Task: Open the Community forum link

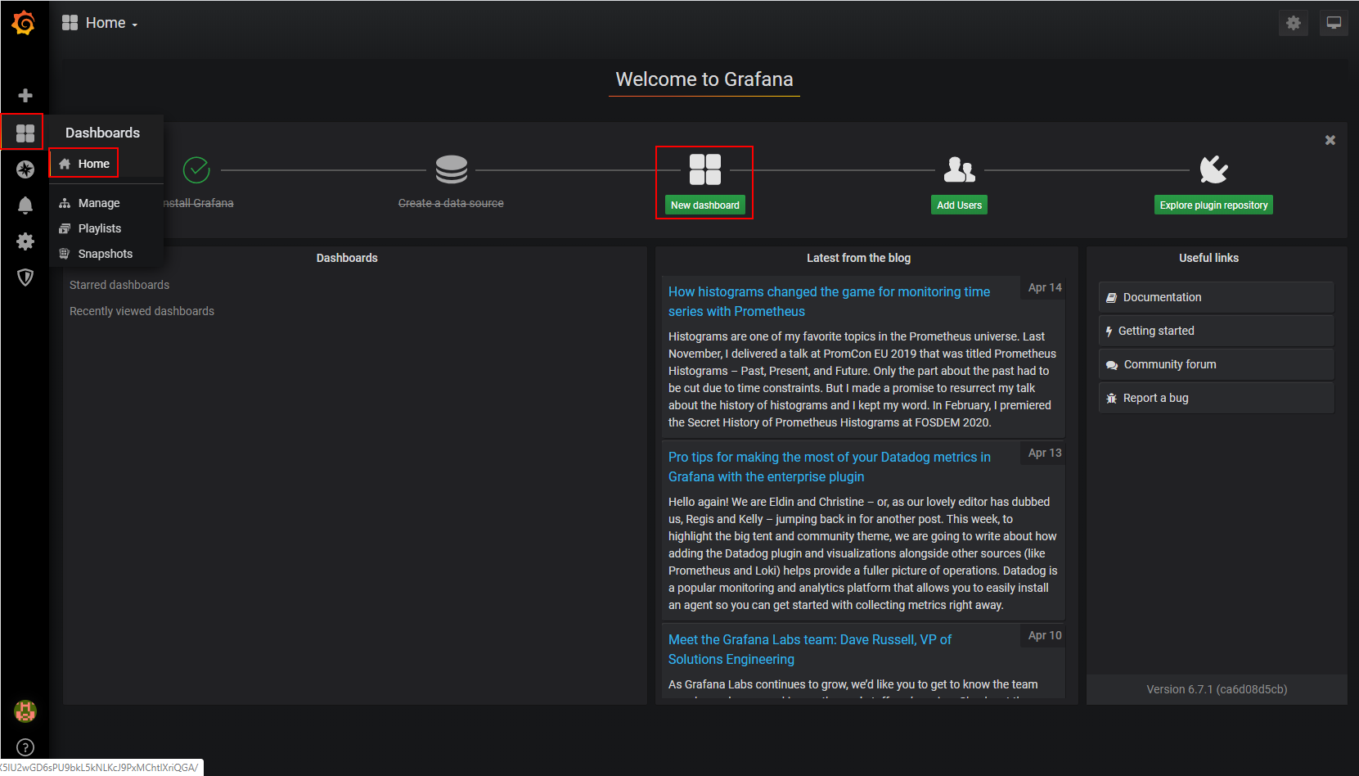Action: pyautogui.click(x=1216, y=364)
